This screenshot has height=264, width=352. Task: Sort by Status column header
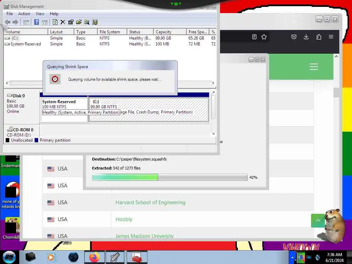point(140,32)
